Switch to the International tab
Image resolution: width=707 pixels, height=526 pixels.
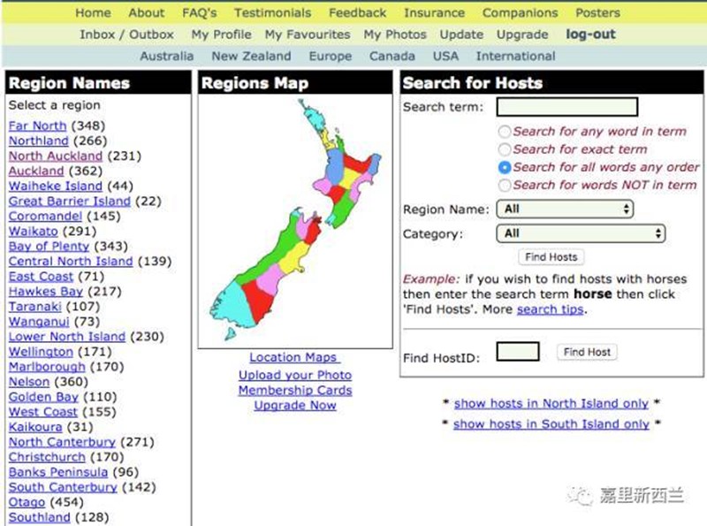[x=515, y=57]
